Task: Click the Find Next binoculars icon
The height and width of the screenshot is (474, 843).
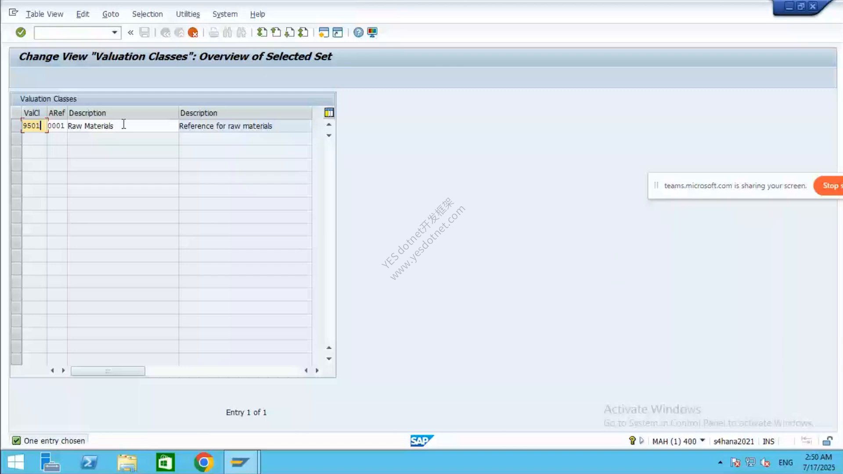Action: coord(241,32)
